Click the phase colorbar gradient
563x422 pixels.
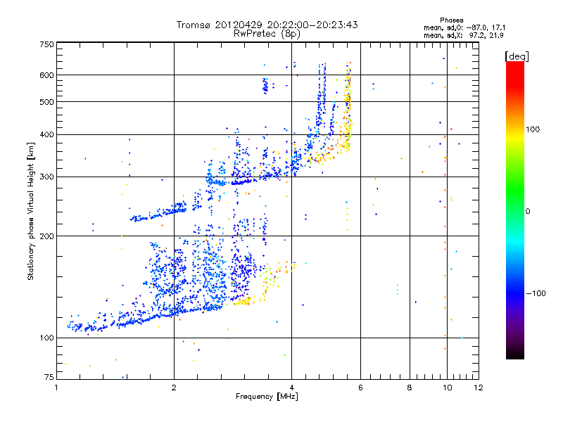tap(515, 210)
